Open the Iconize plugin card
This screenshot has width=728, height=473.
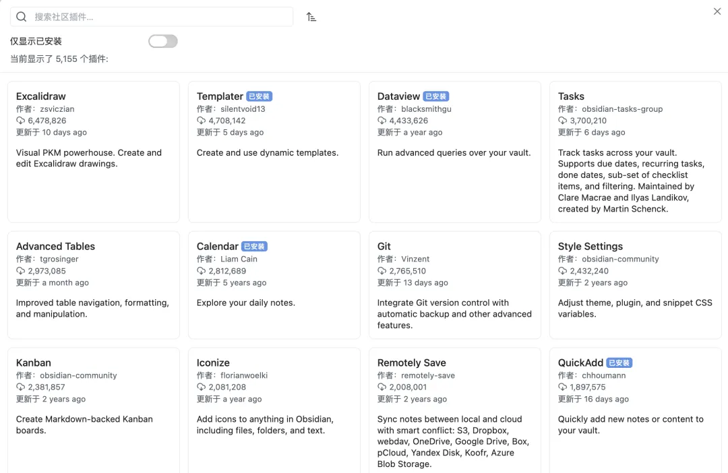(x=274, y=410)
